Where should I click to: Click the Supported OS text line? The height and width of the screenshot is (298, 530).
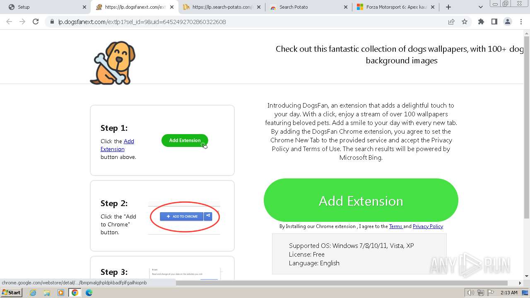[352, 245]
